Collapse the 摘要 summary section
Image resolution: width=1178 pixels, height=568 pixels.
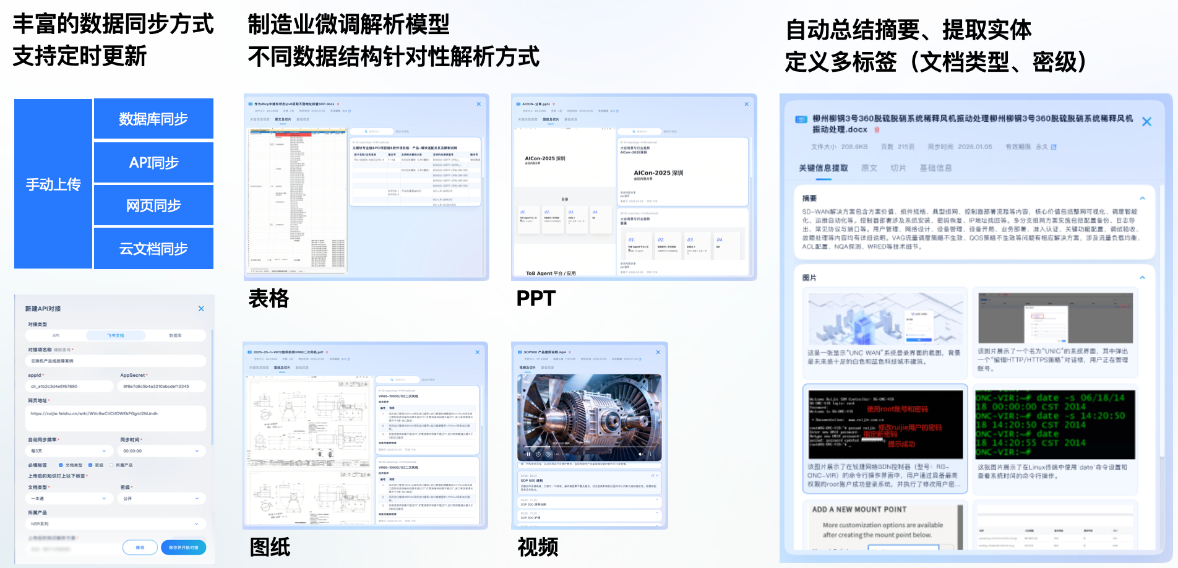point(1142,199)
